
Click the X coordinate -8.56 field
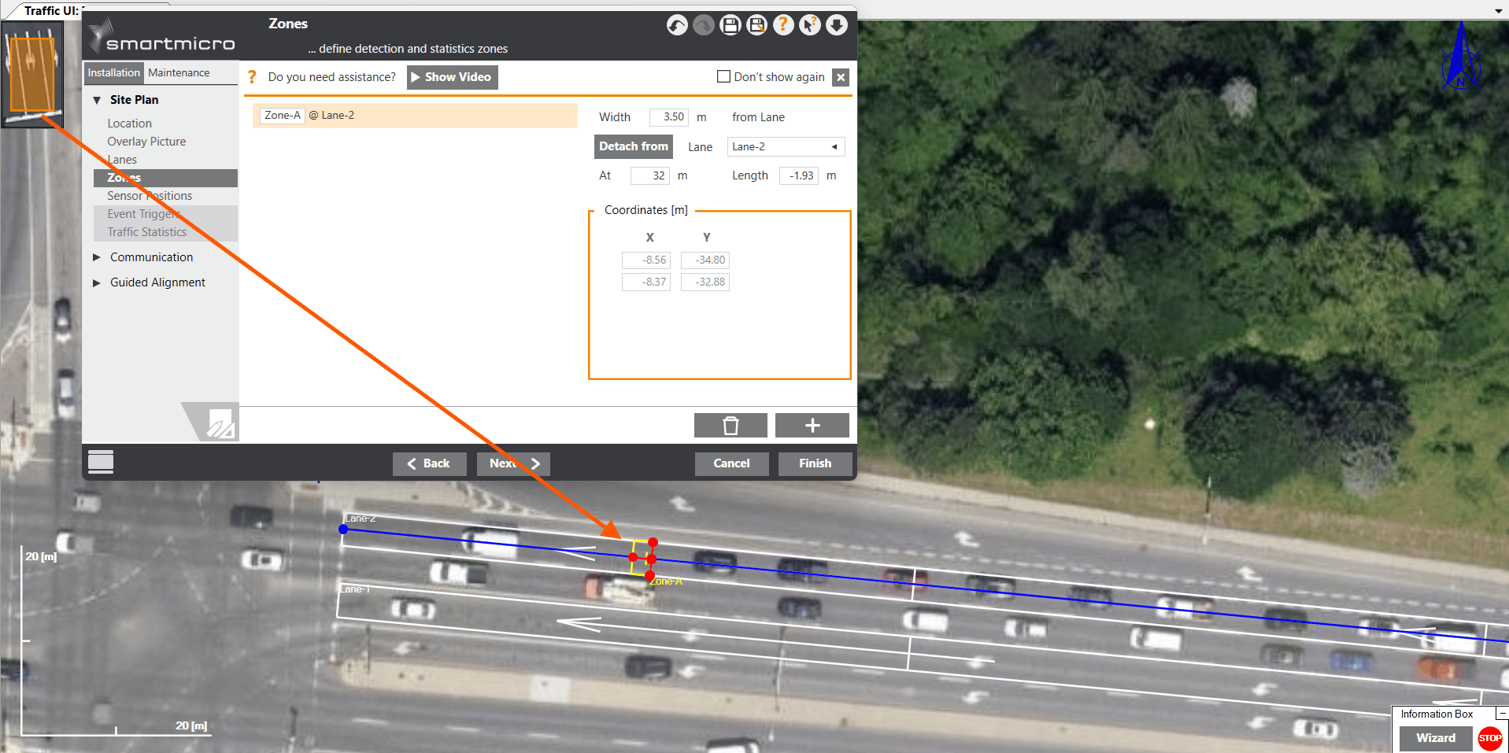click(646, 260)
